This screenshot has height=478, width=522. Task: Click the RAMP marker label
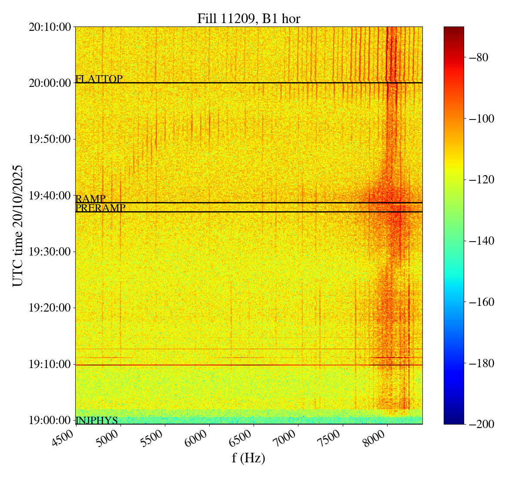coord(90,199)
